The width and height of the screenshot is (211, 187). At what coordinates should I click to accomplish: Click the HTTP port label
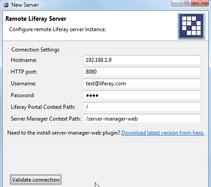24,72
